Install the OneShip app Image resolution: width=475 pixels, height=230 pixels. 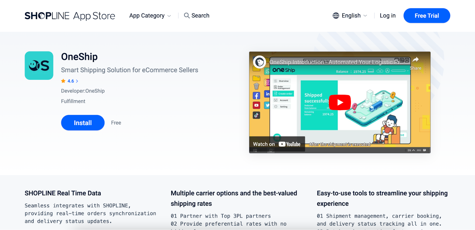(83, 123)
